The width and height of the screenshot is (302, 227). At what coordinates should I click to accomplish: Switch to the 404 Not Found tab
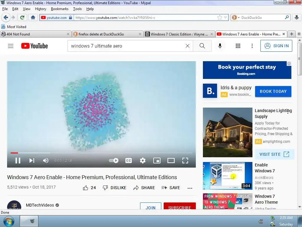pyautogui.click(x=36, y=34)
